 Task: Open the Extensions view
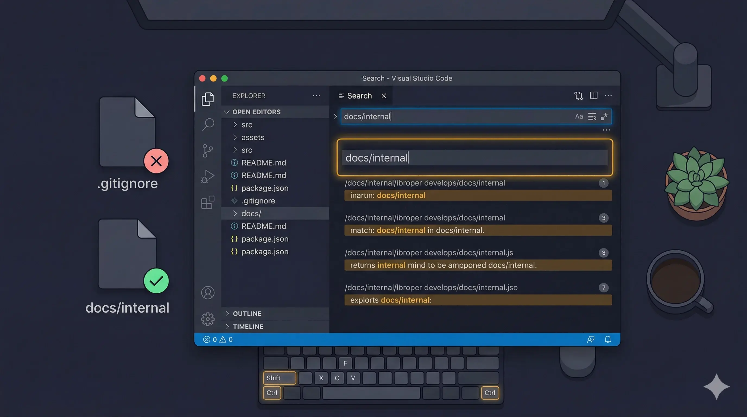[x=208, y=202]
